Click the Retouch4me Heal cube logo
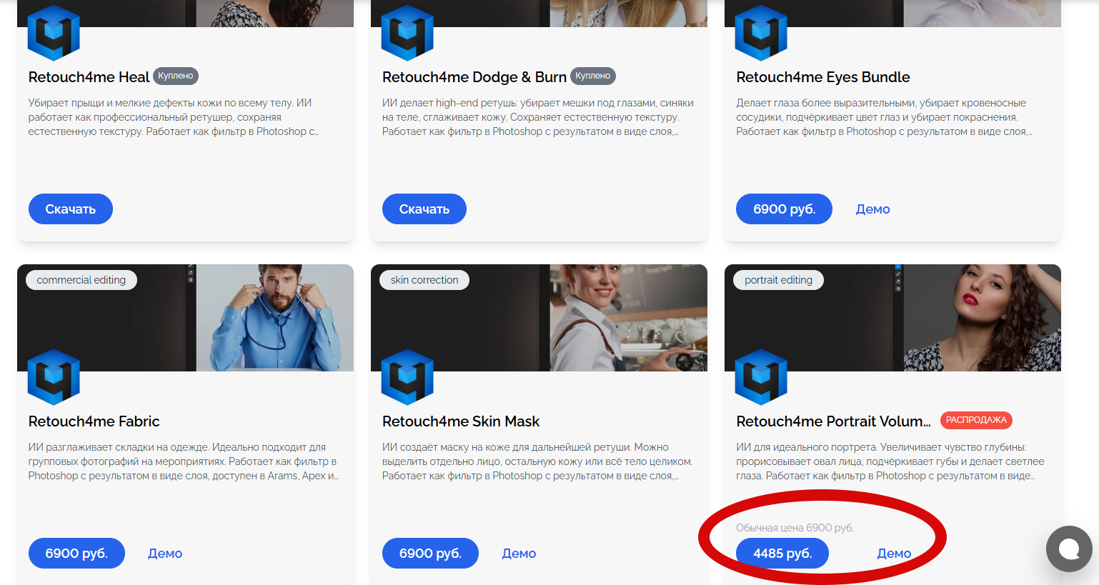The height and width of the screenshot is (585, 1099). (54, 33)
